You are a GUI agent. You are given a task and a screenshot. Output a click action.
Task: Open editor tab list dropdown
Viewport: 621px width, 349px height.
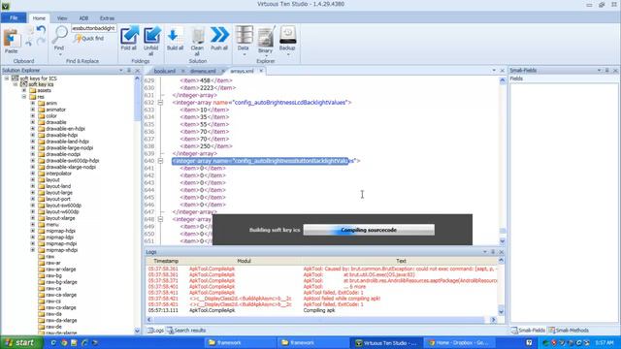(494, 71)
